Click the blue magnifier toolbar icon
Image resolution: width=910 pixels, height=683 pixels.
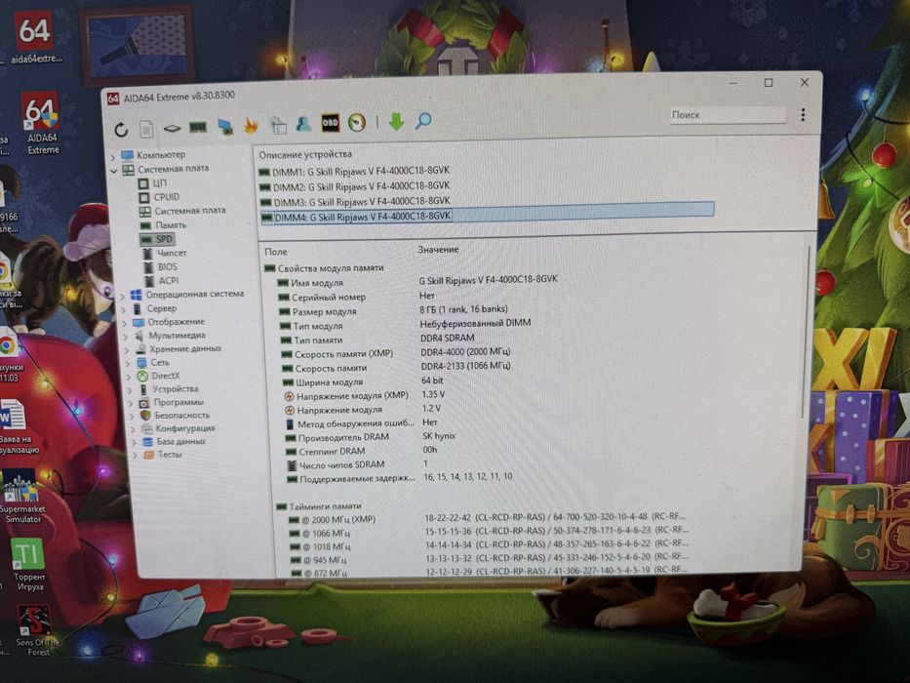point(423,121)
